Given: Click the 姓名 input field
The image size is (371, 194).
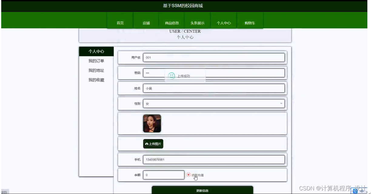Looking at the screenshot, I should point(214,88).
